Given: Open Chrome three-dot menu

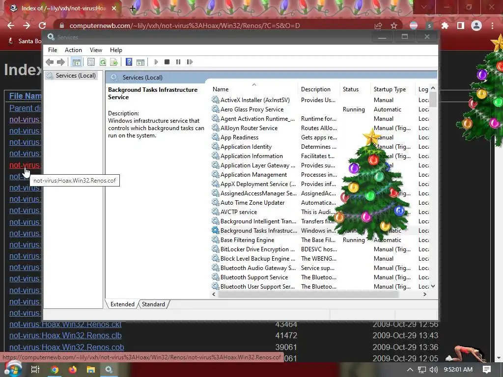Looking at the screenshot, I should pos(492,26).
